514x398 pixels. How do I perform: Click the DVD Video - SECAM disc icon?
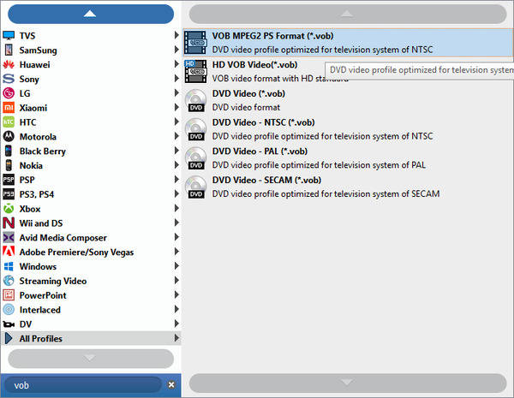[x=195, y=187]
